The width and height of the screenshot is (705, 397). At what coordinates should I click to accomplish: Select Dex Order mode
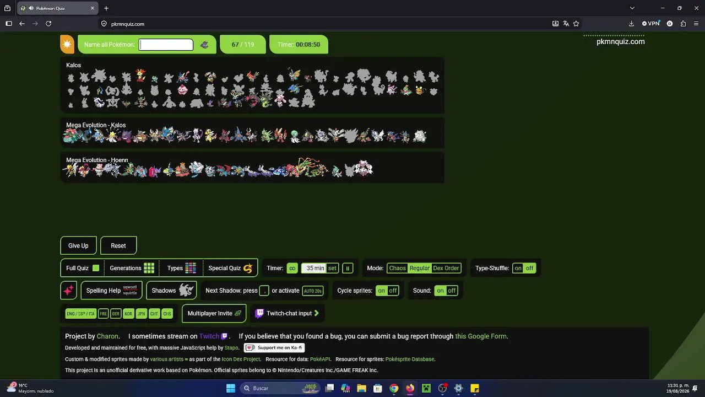446,269
